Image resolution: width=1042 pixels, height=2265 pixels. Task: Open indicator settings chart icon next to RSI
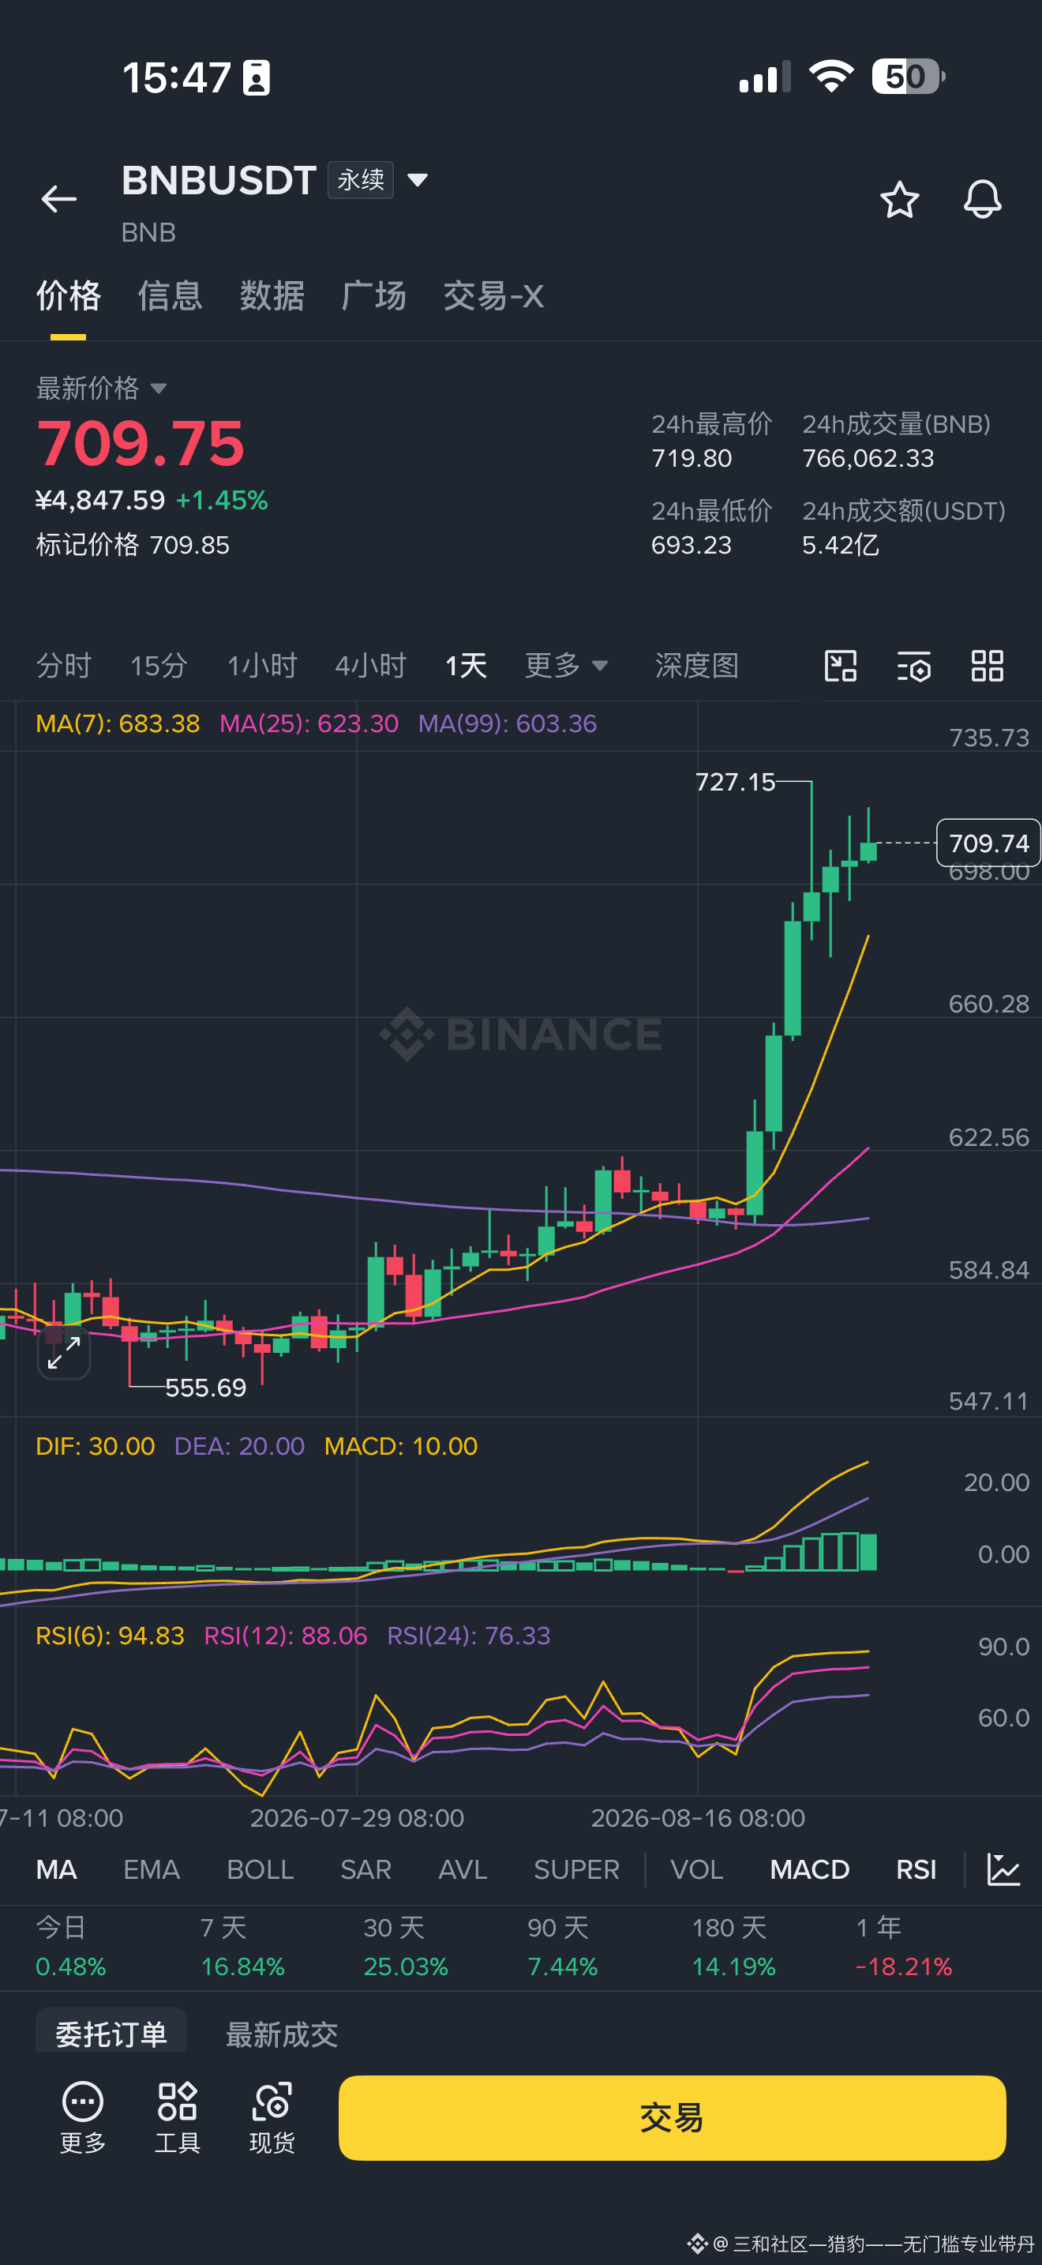(1003, 1869)
